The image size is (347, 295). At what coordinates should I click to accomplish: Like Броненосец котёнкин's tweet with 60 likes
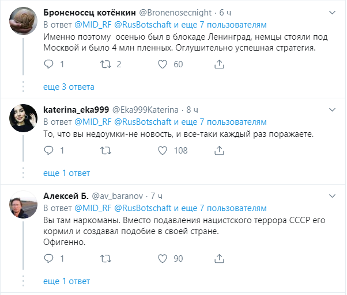point(163,64)
